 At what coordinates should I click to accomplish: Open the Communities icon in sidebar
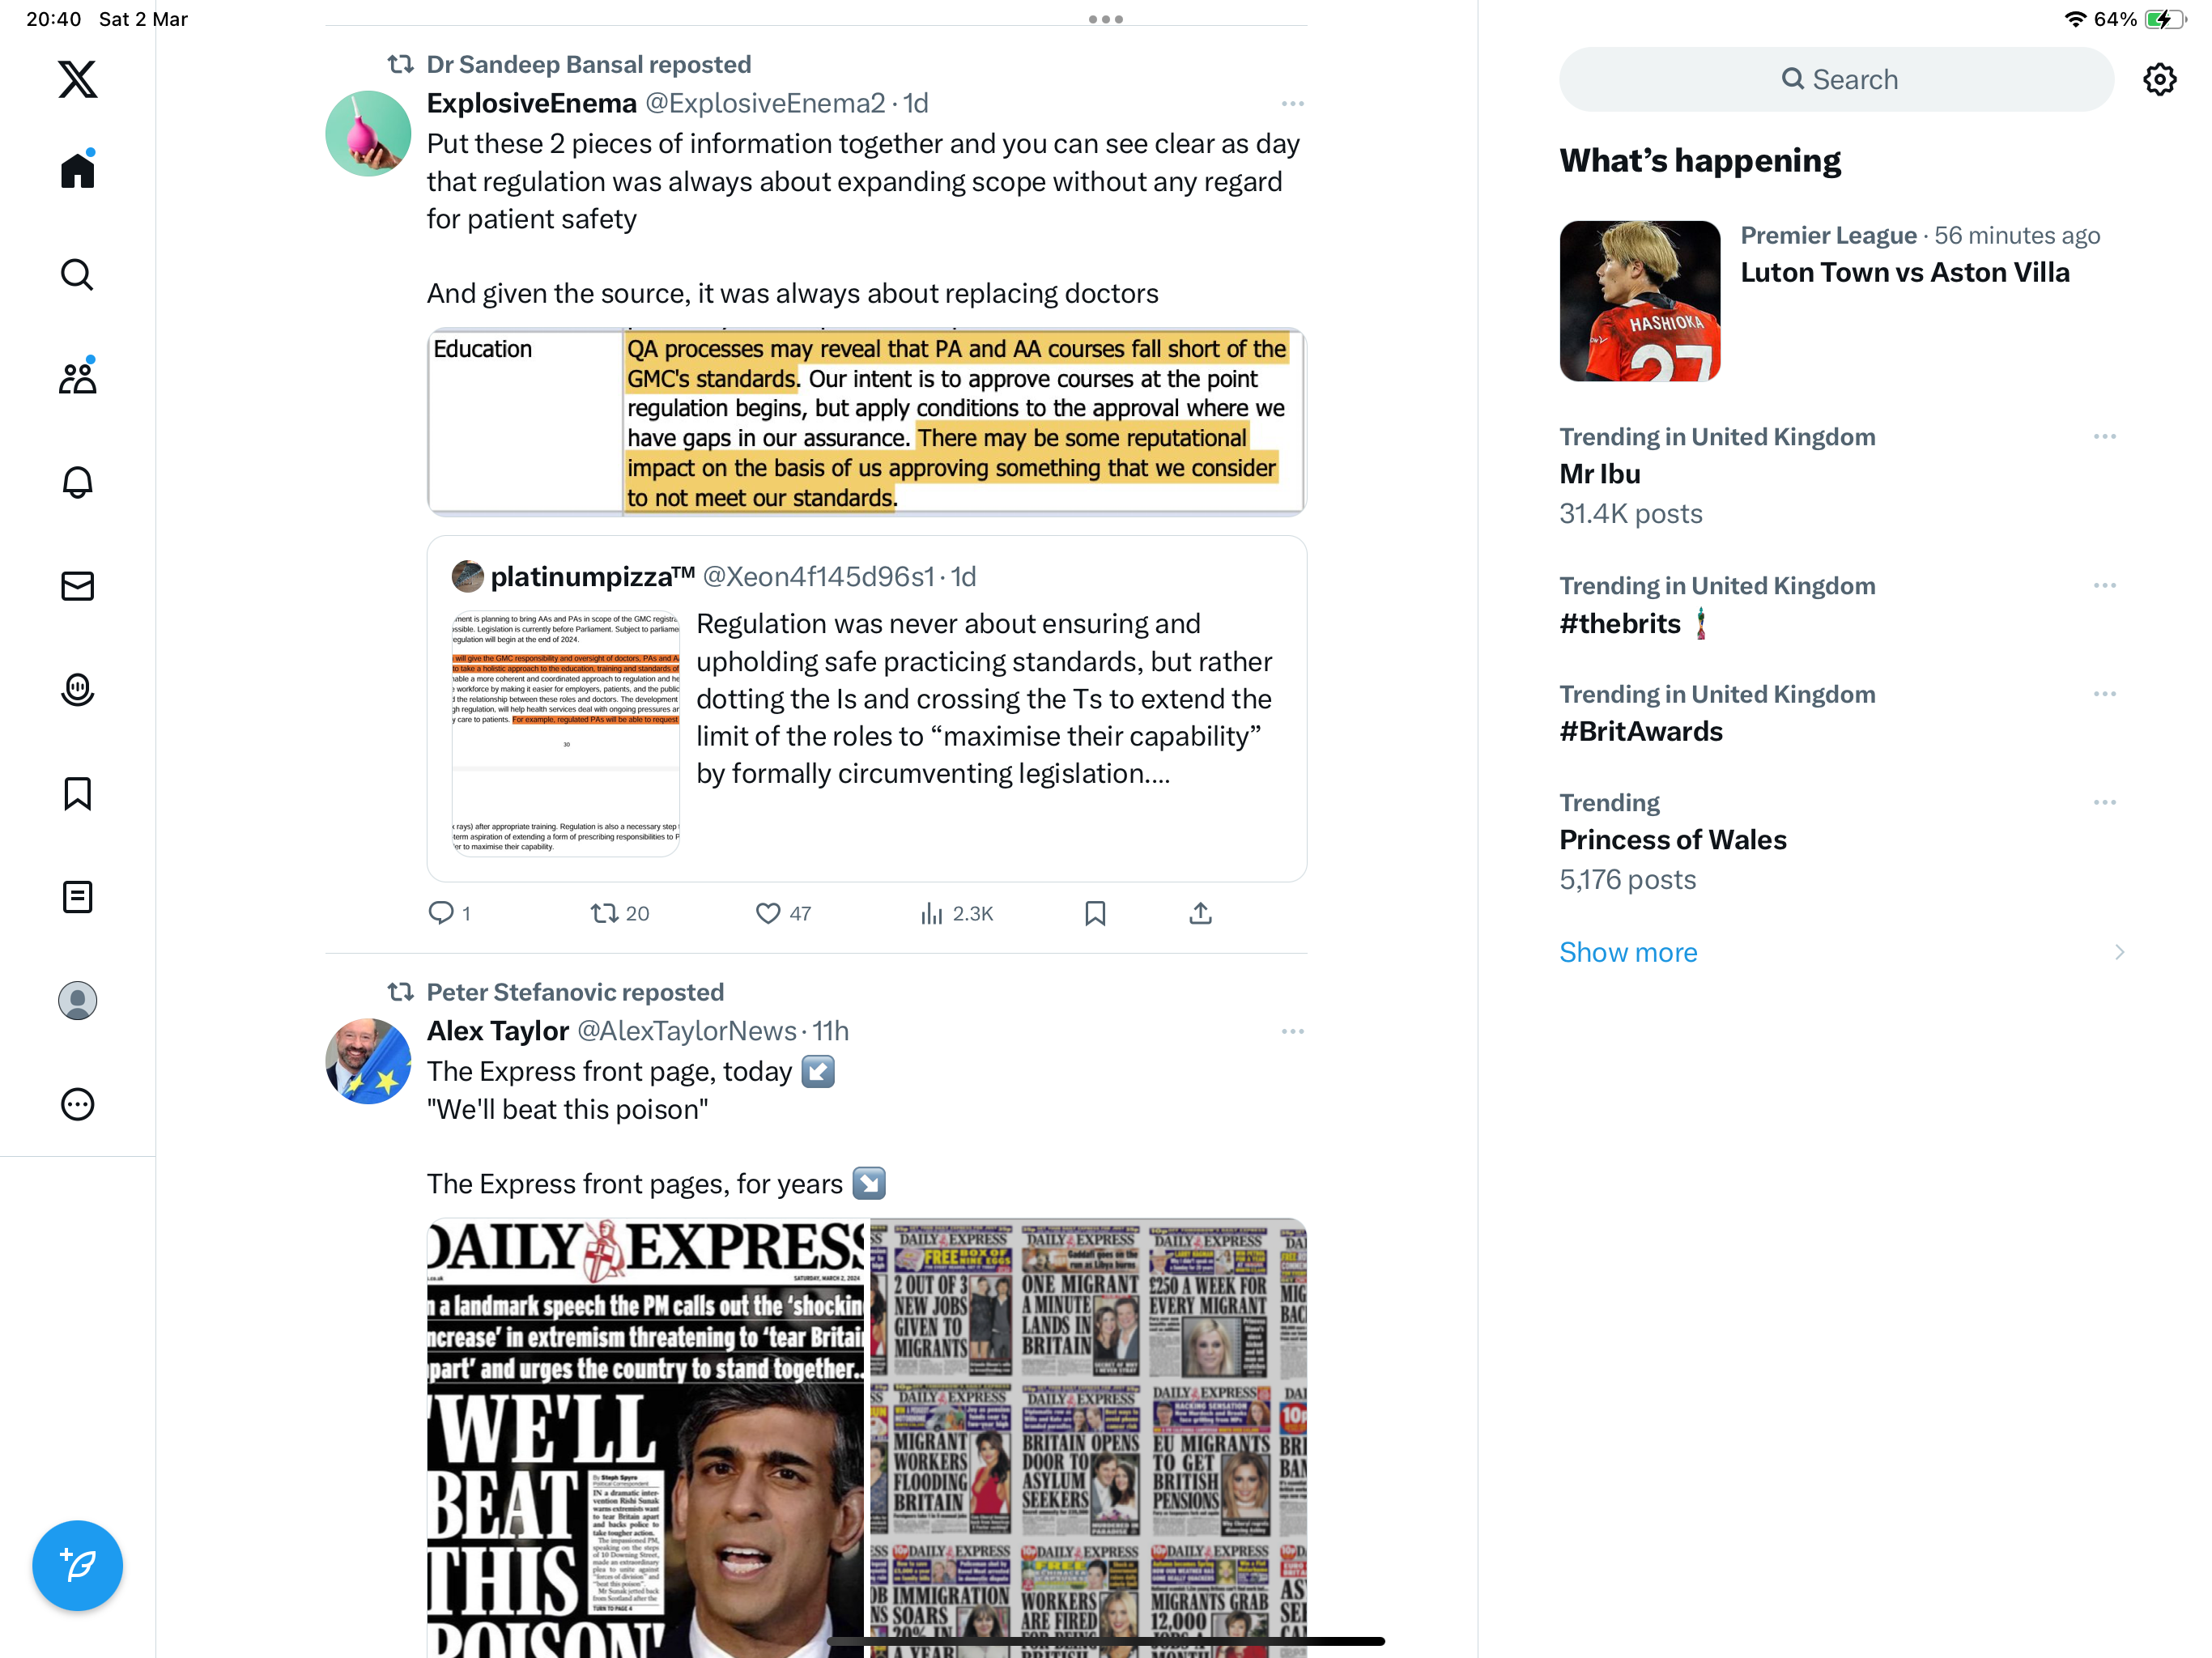click(x=77, y=378)
